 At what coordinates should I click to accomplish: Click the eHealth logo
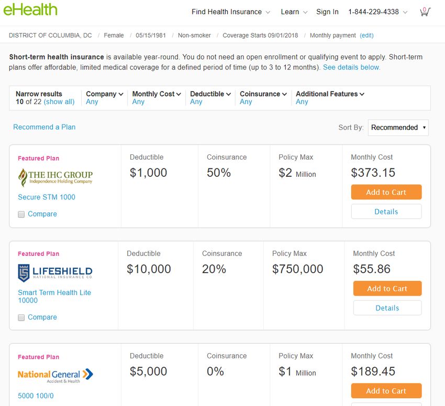pos(30,9)
